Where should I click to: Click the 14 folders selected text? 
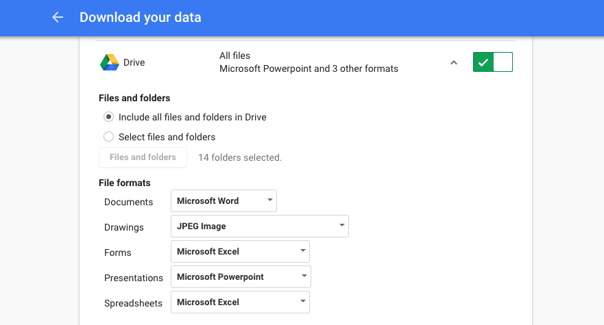point(240,157)
